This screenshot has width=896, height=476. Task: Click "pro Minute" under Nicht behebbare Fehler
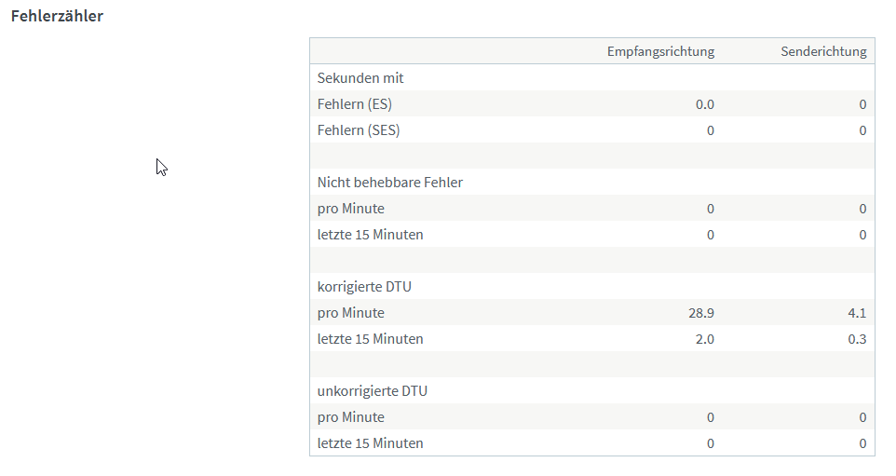point(351,209)
